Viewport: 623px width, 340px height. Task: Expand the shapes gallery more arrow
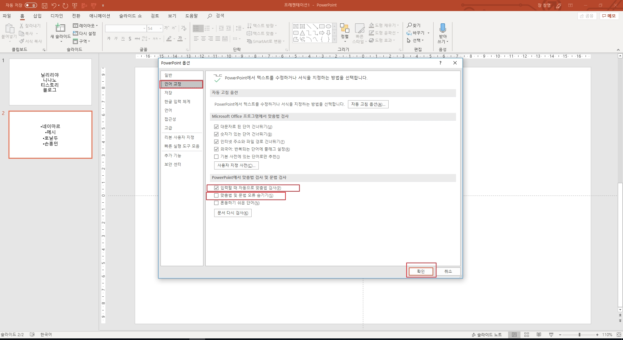(334, 40)
